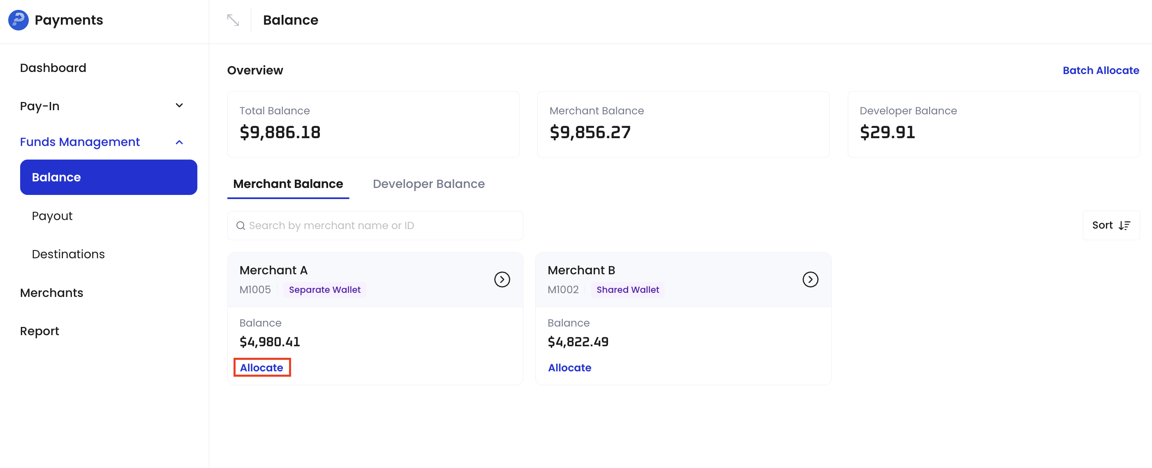Click Allocate under Merchant B
The image size is (1152, 468).
point(569,367)
